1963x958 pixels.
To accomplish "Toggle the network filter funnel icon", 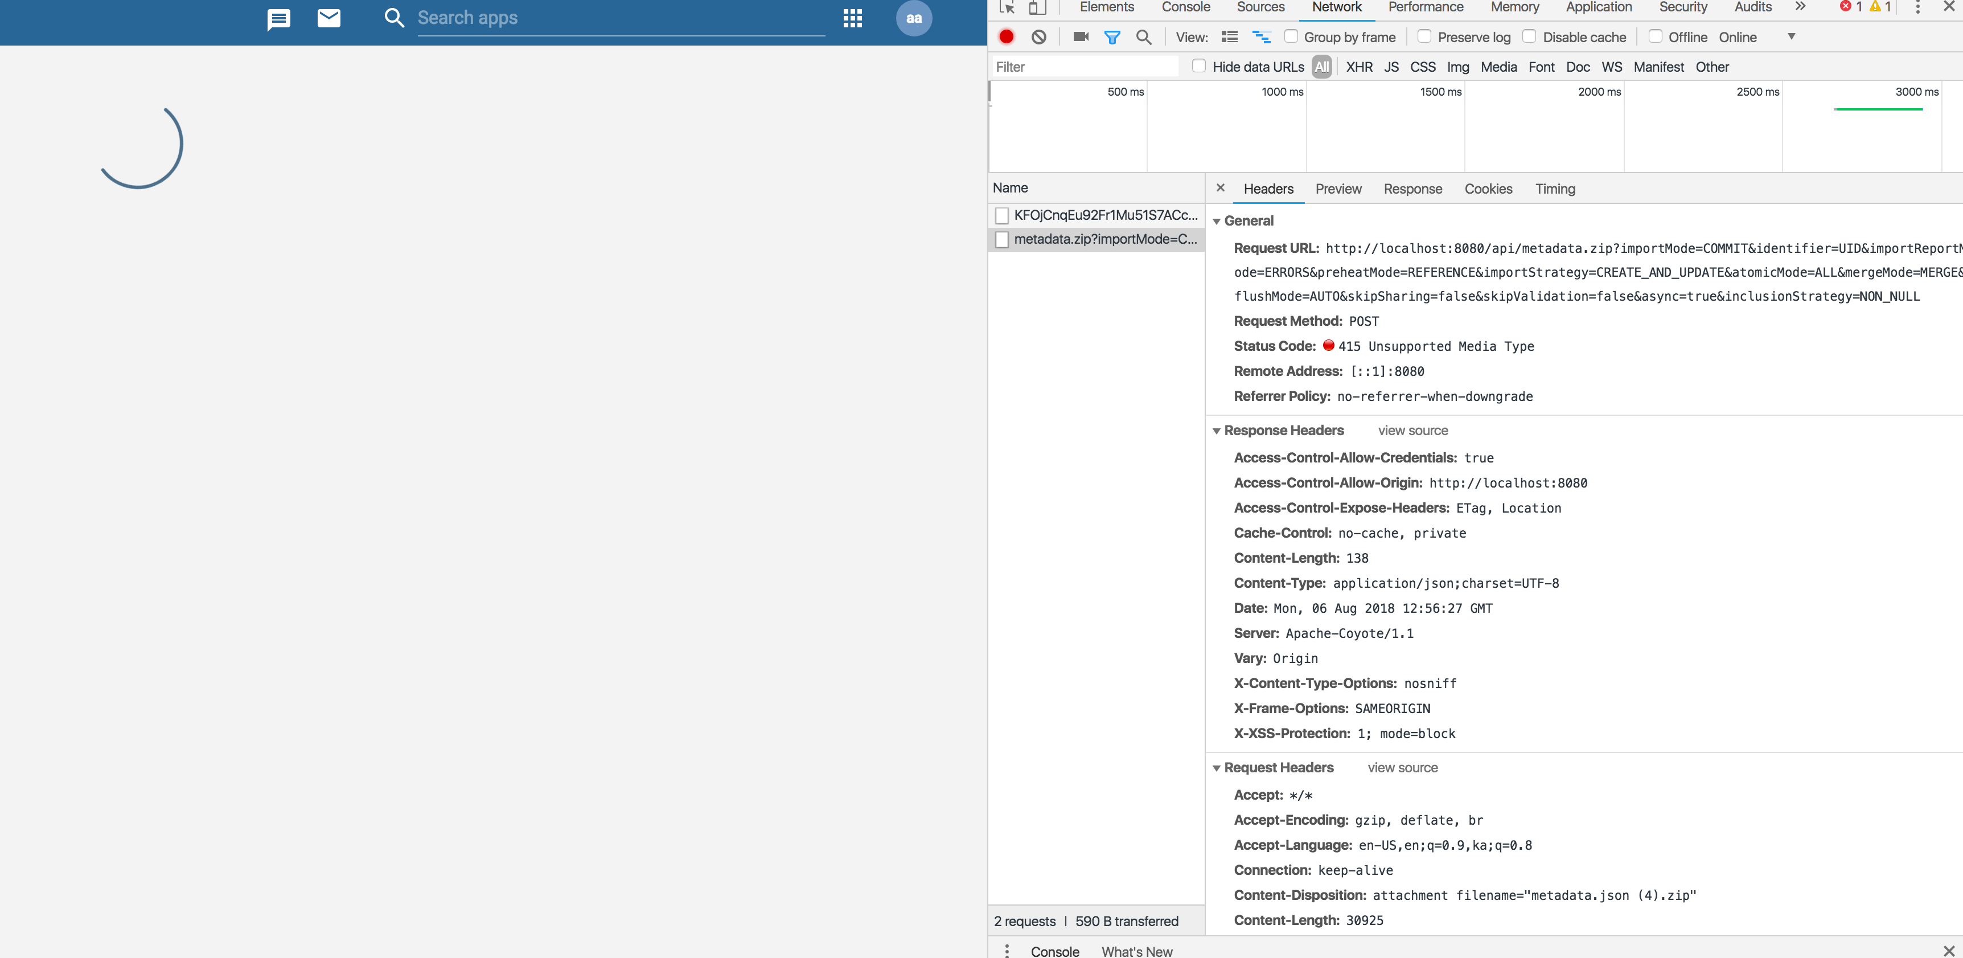I will tap(1112, 36).
